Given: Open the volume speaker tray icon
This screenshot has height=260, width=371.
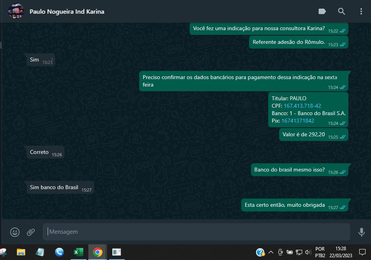Looking at the screenshot, I should point(308,252).
